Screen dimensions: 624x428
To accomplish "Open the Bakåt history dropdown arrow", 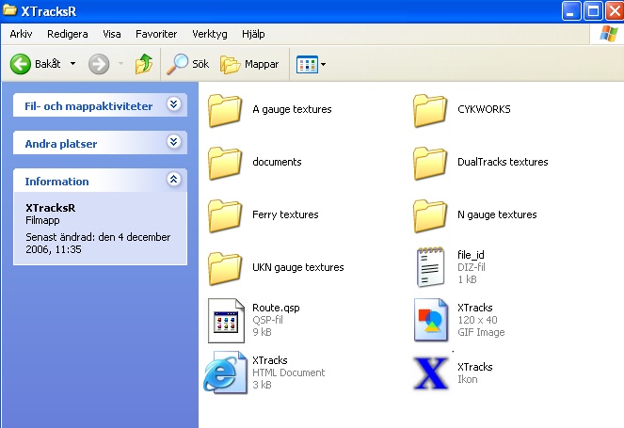I will [72, 64].
